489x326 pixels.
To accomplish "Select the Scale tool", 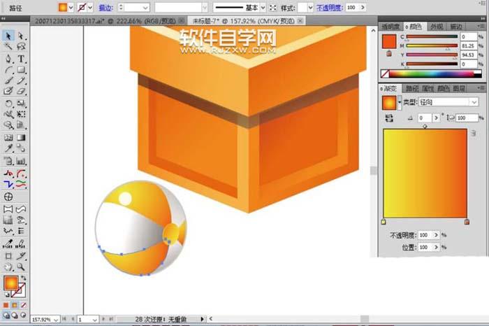I will click(21, 104).
